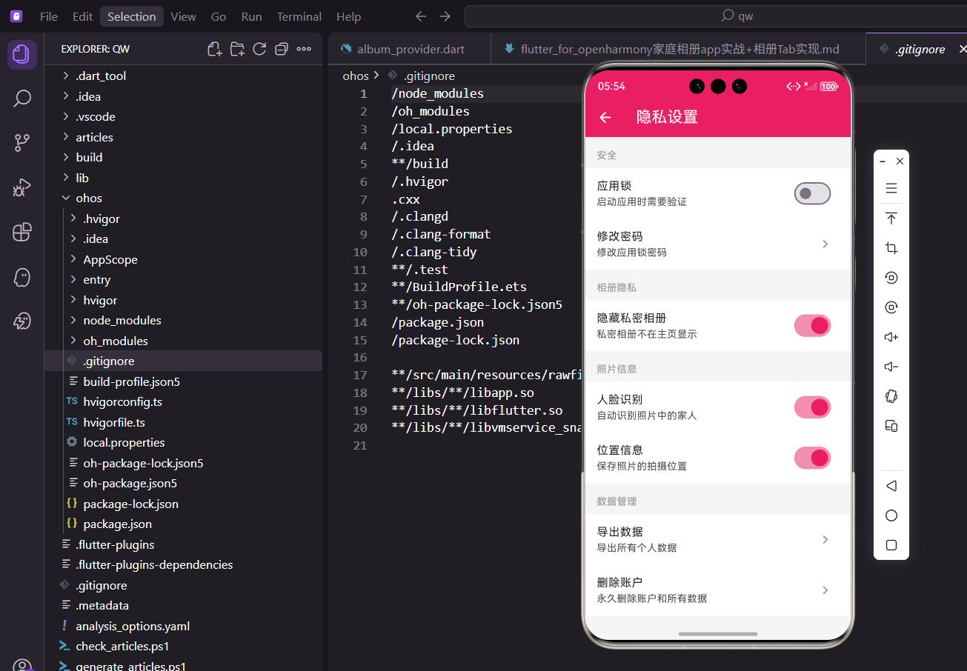Tap the back arrow in 隐私设置 header

pyautogui.click(x=605, y=117)
